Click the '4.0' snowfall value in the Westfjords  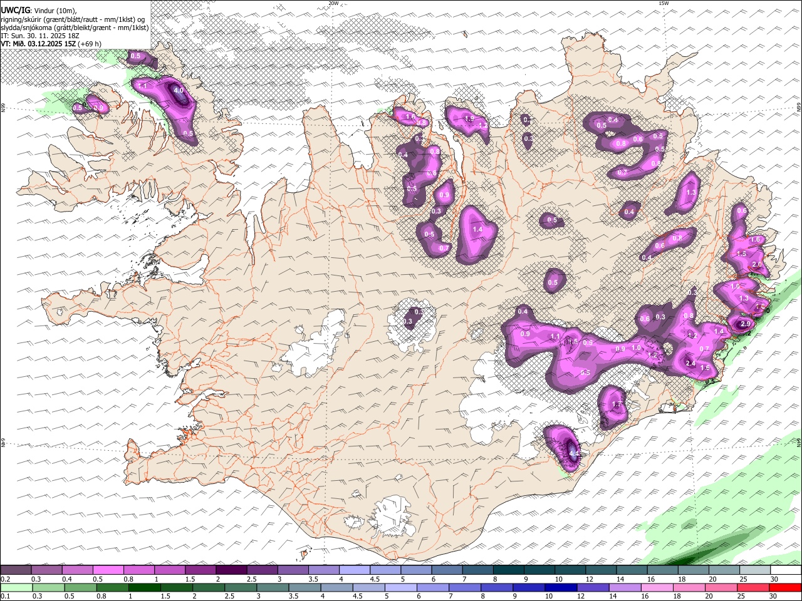tap(179, 90)
